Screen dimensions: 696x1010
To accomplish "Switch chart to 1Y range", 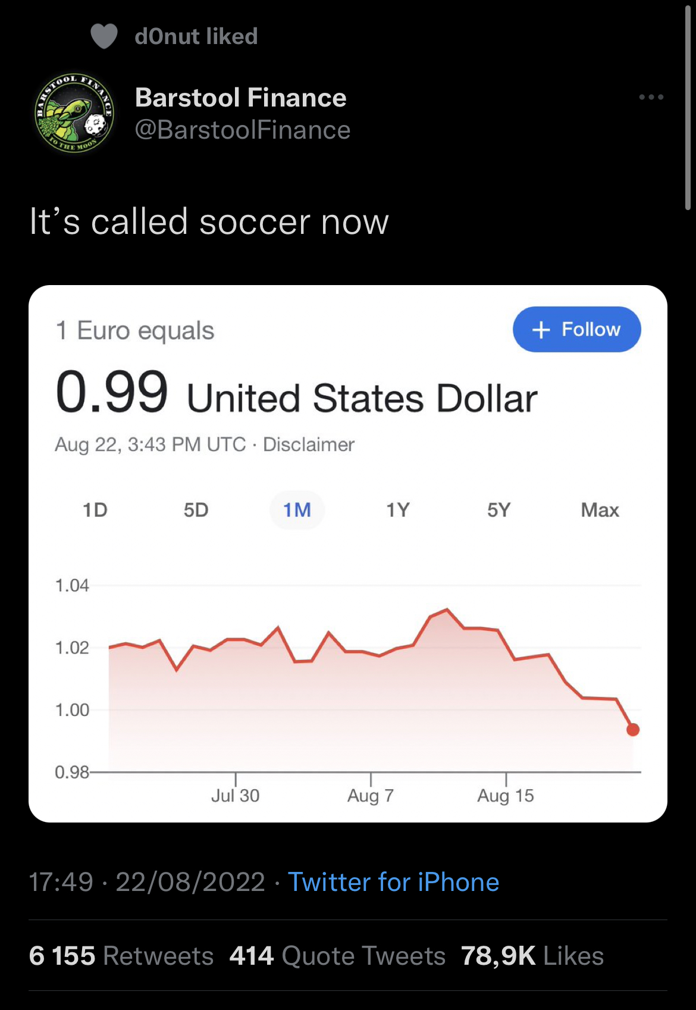I will click(398, 510).
